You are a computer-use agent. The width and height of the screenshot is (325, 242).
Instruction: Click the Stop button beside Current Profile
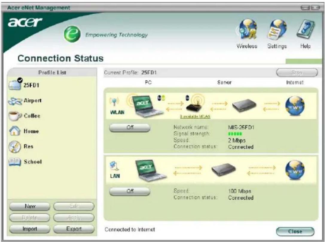click(x=297, y=72)
